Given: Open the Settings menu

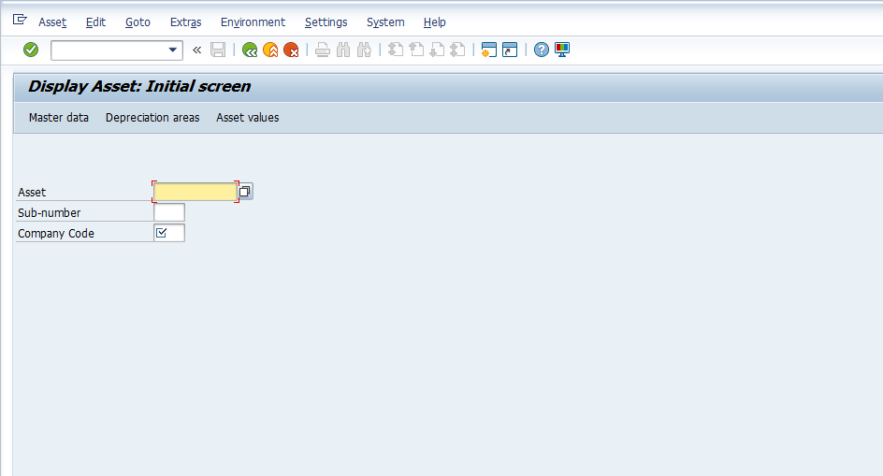Looking at the screenshot, I should pos(326,22).
